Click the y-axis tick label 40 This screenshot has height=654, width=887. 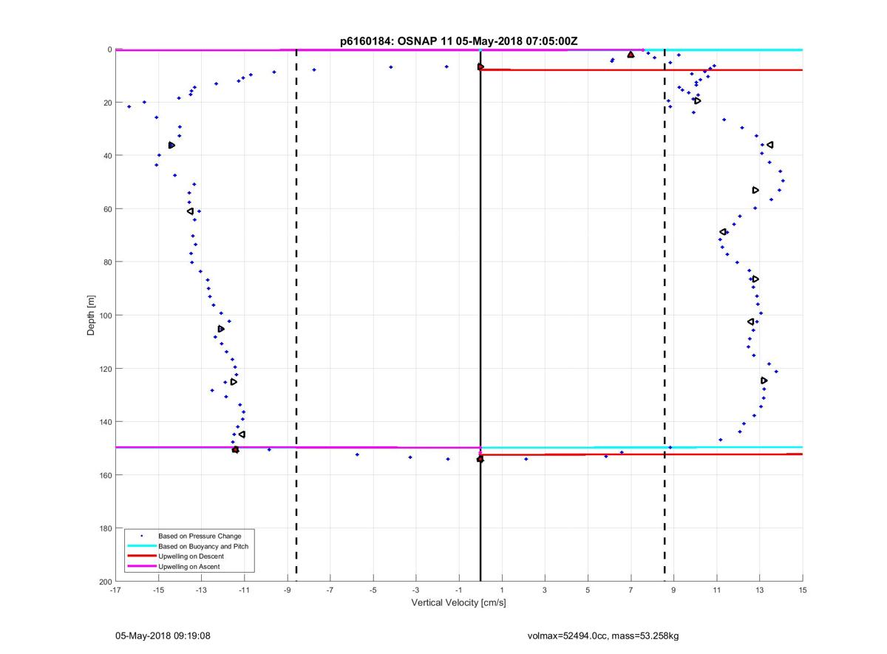click(x=106, y=156)
